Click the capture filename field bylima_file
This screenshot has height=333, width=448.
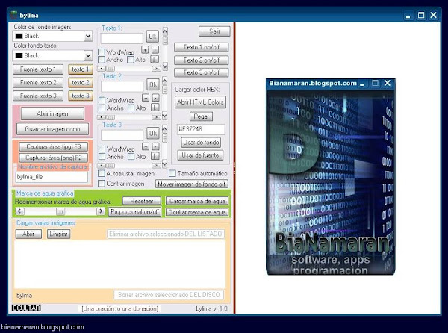(x=52, y=177)
